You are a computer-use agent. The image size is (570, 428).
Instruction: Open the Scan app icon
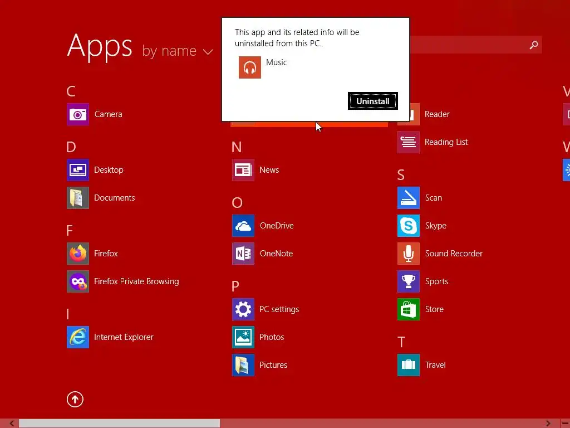click(409, 198)
